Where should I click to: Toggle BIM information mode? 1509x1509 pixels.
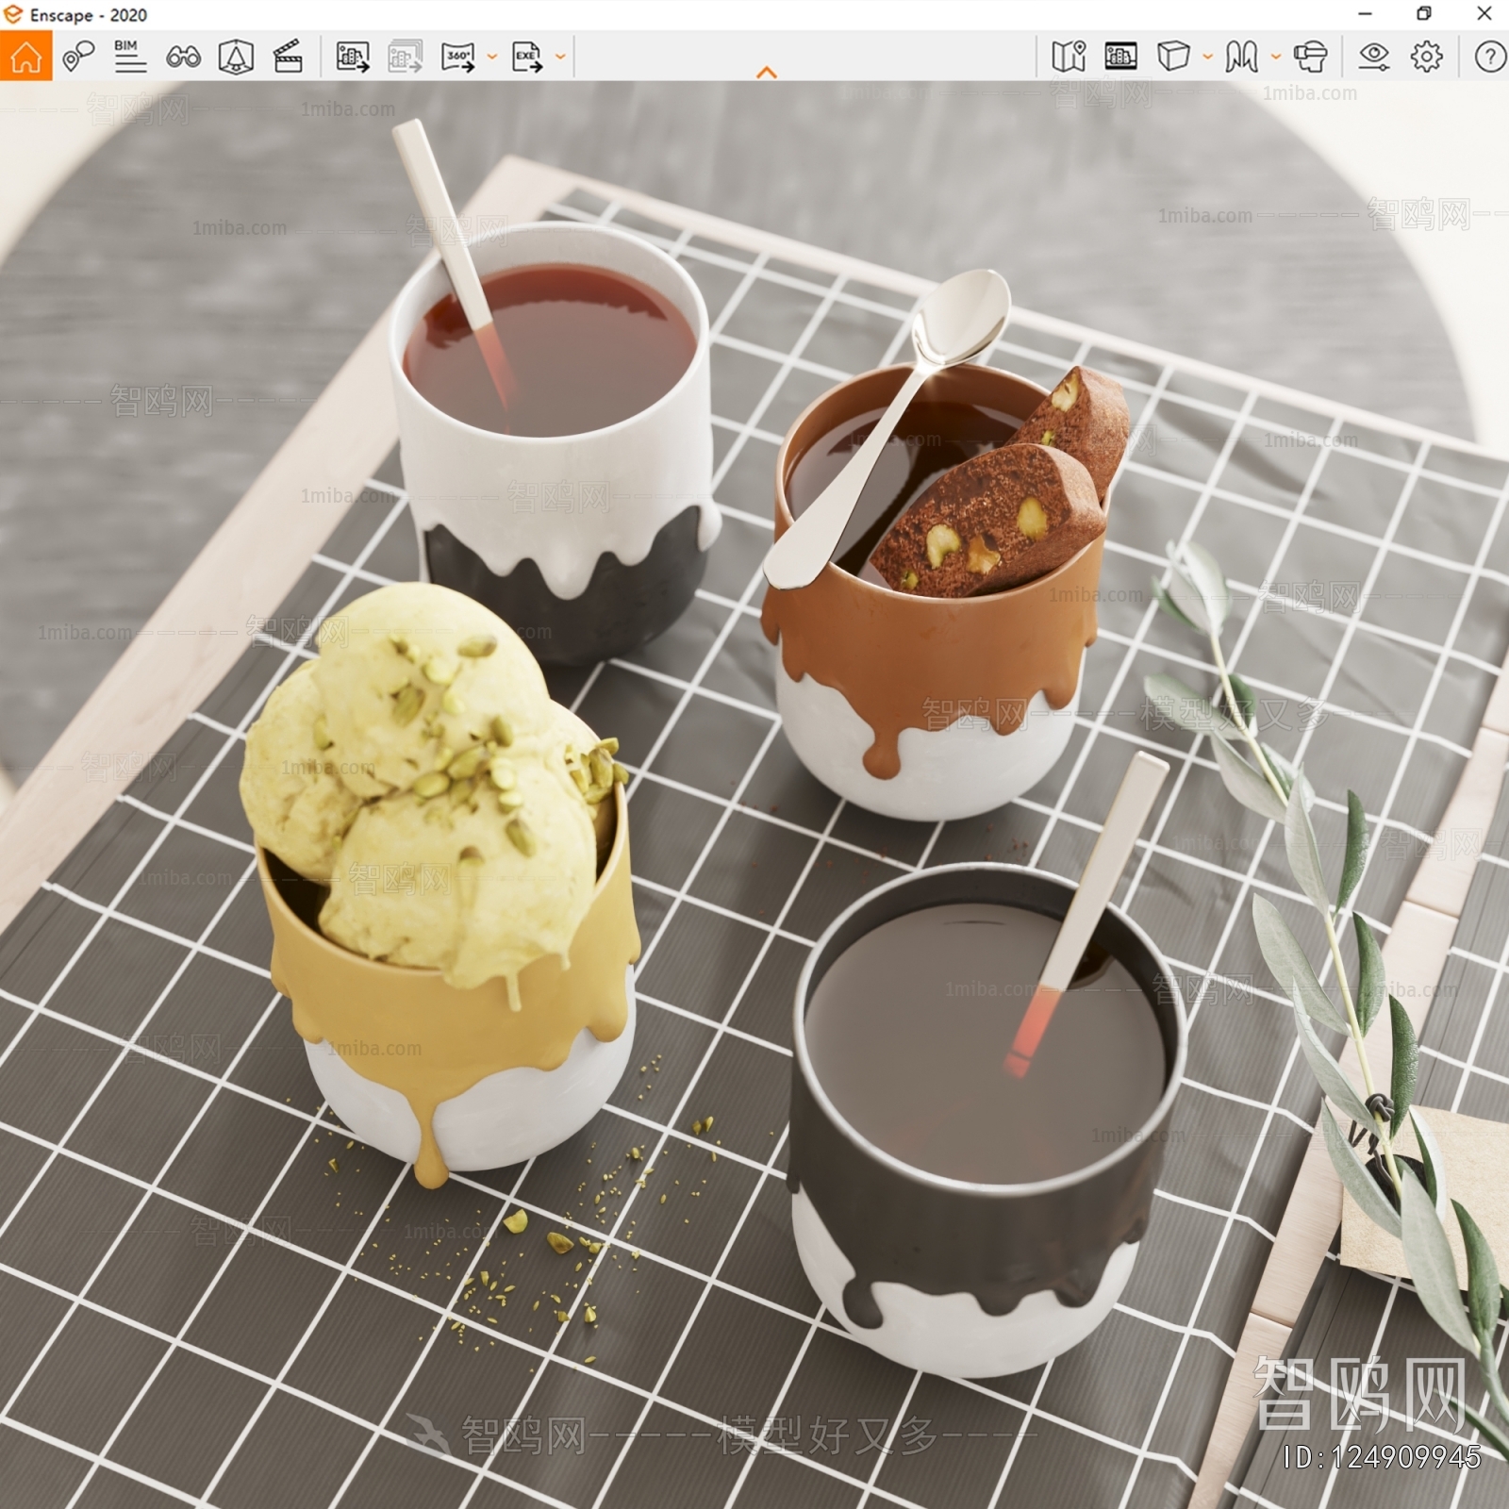click(x=129, y=57)
